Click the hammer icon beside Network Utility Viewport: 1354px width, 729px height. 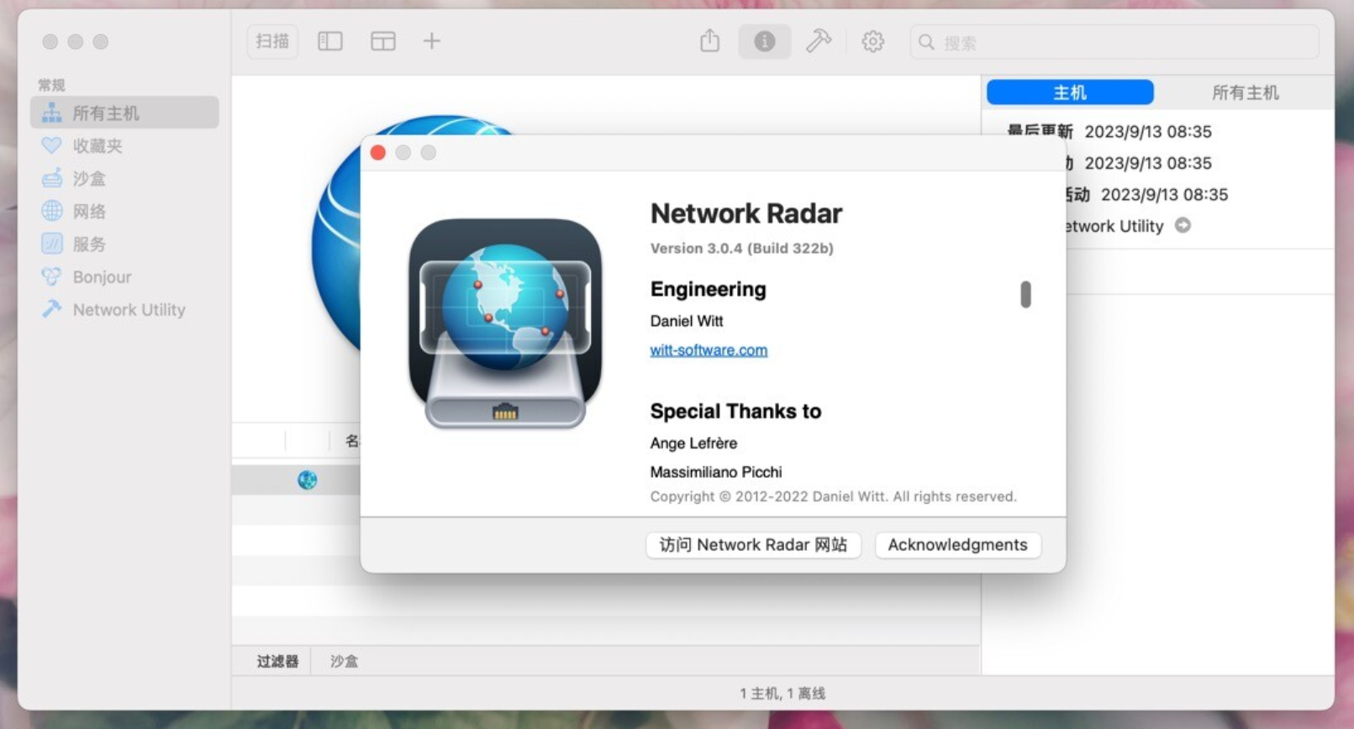pos(51,309)
